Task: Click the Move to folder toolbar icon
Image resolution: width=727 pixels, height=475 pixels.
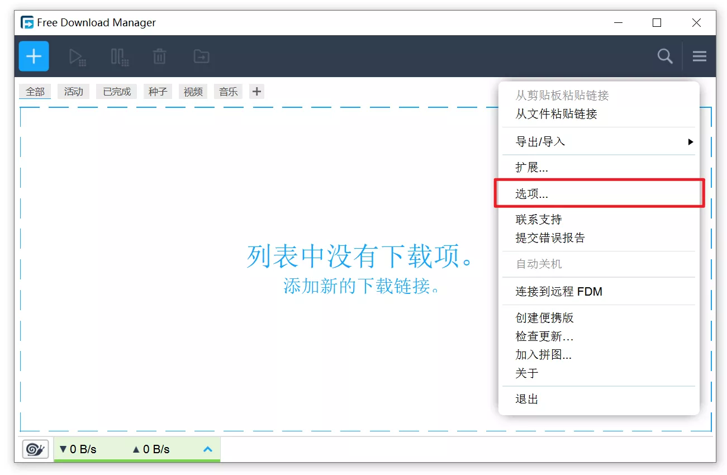Action: click(x=201, y=56)
